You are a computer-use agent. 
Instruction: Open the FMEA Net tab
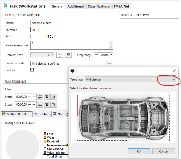121,6
